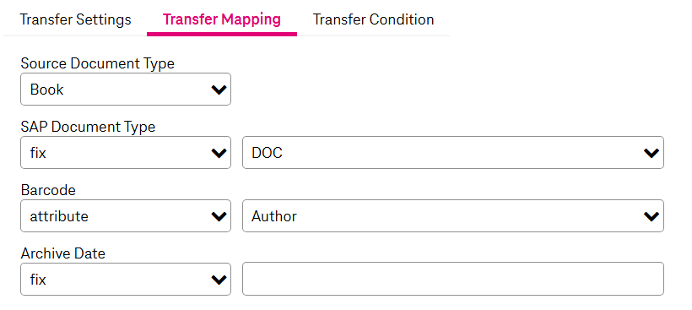Expand the DOC value dropdown
This screenshot has height=310, width=692.
click(453, 152)
